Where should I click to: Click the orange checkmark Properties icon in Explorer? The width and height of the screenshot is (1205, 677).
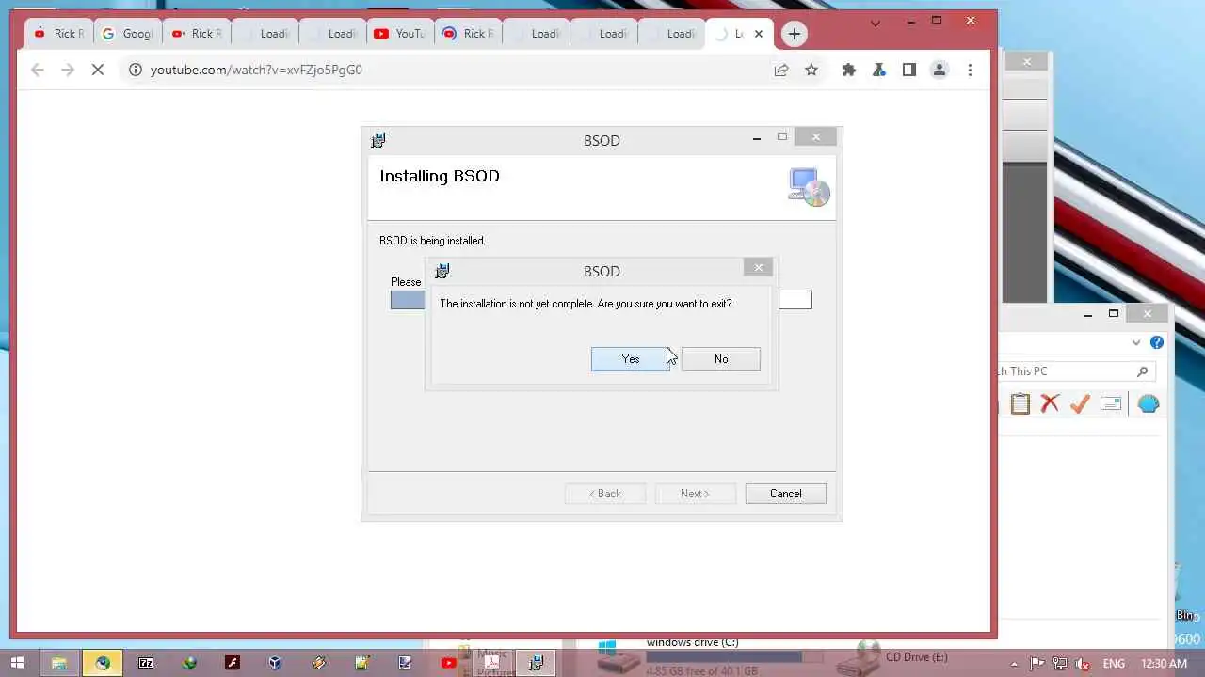click(1081, 404)
